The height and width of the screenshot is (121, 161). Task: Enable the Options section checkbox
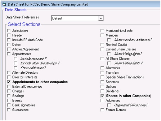(102, 86)
